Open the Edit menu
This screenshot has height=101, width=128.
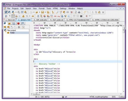tap(22, 9)
